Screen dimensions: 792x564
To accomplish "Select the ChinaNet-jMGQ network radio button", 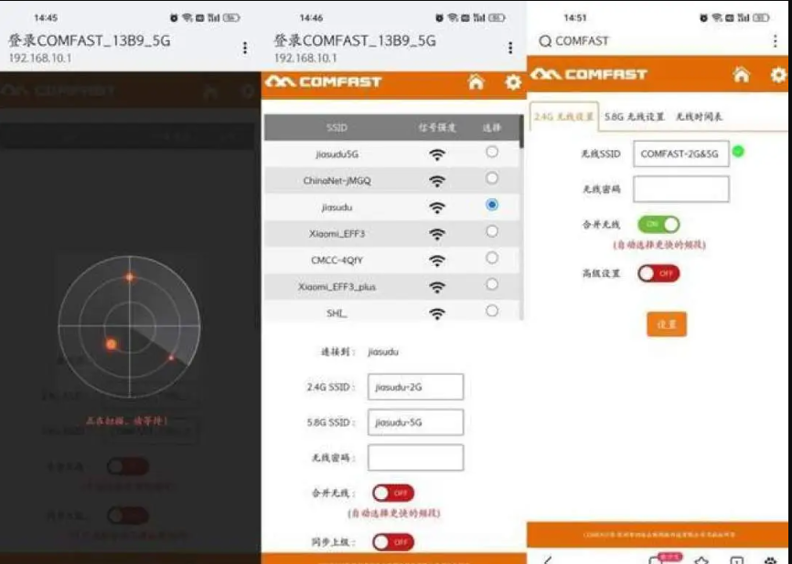I will pos(491,177).
